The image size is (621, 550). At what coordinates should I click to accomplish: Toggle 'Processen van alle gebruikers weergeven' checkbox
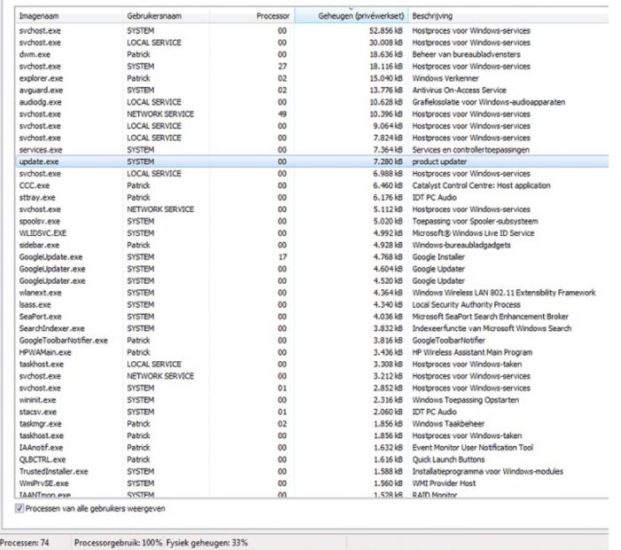(20, 508)
